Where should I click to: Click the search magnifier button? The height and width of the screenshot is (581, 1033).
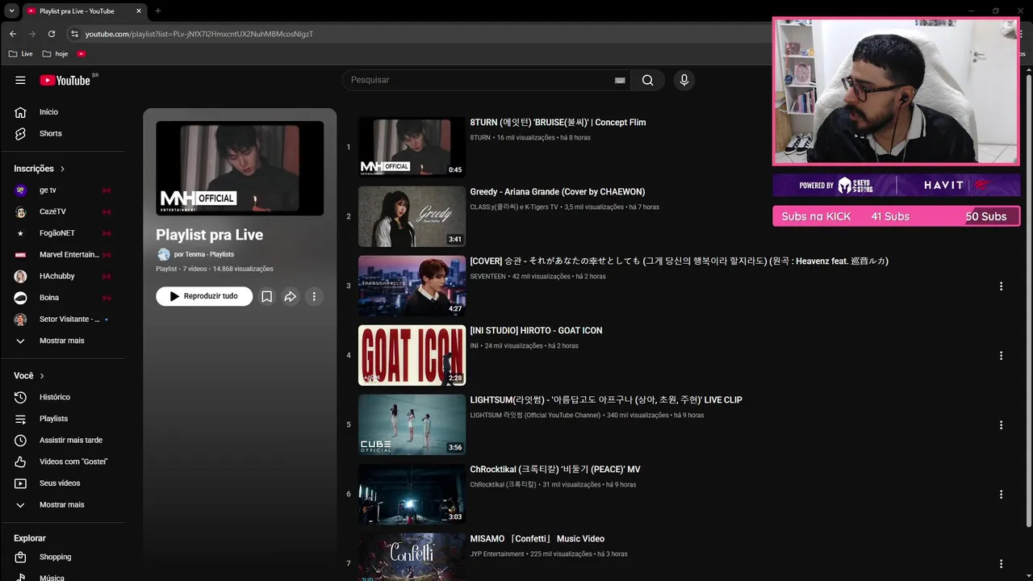pos(647,80)
